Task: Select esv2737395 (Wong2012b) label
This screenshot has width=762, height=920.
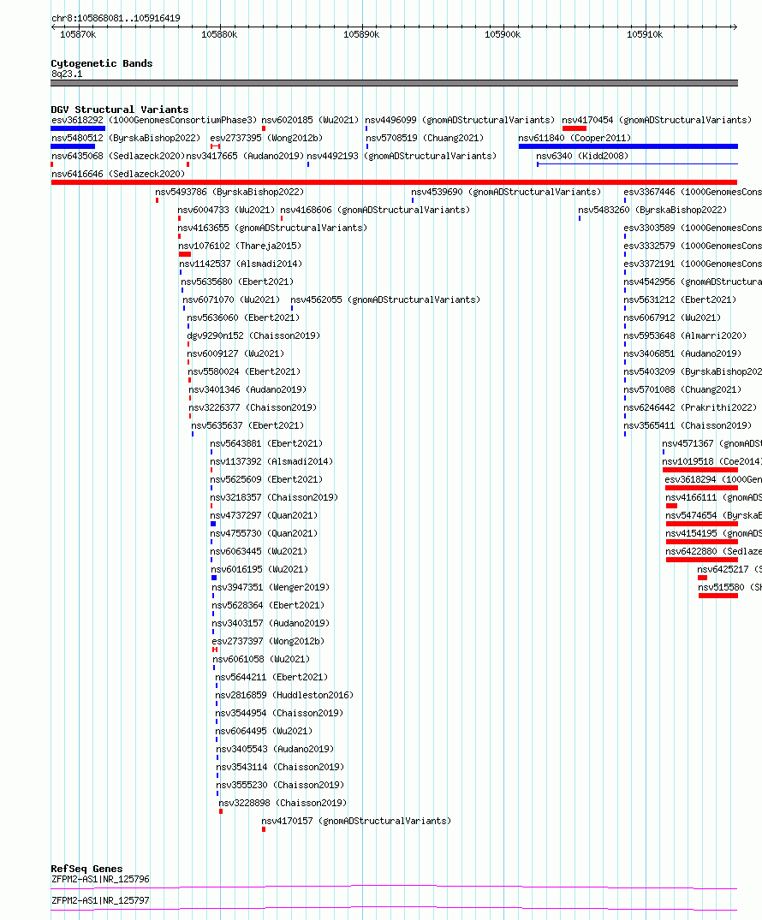Action: coord(266,138)
